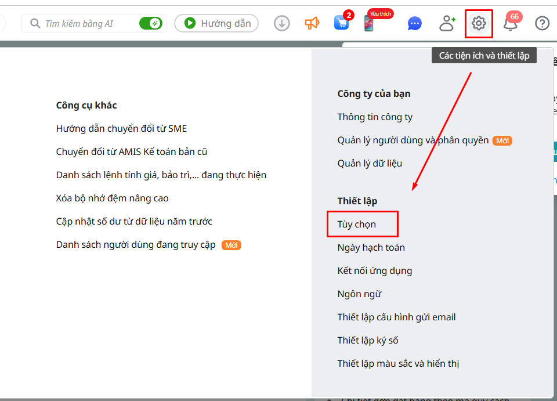
Task: Open Thiết lập màu sắc và hiển thị
Action: coord(398,364)
